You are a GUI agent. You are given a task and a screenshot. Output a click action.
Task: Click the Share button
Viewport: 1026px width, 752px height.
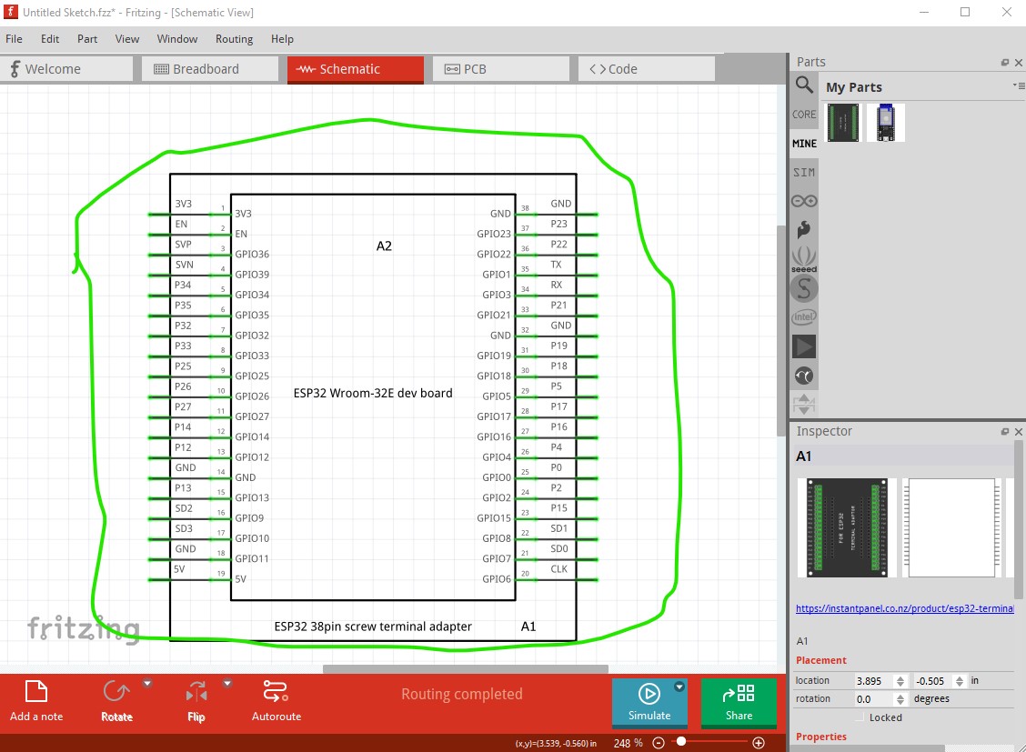click(x=739, y=702)
